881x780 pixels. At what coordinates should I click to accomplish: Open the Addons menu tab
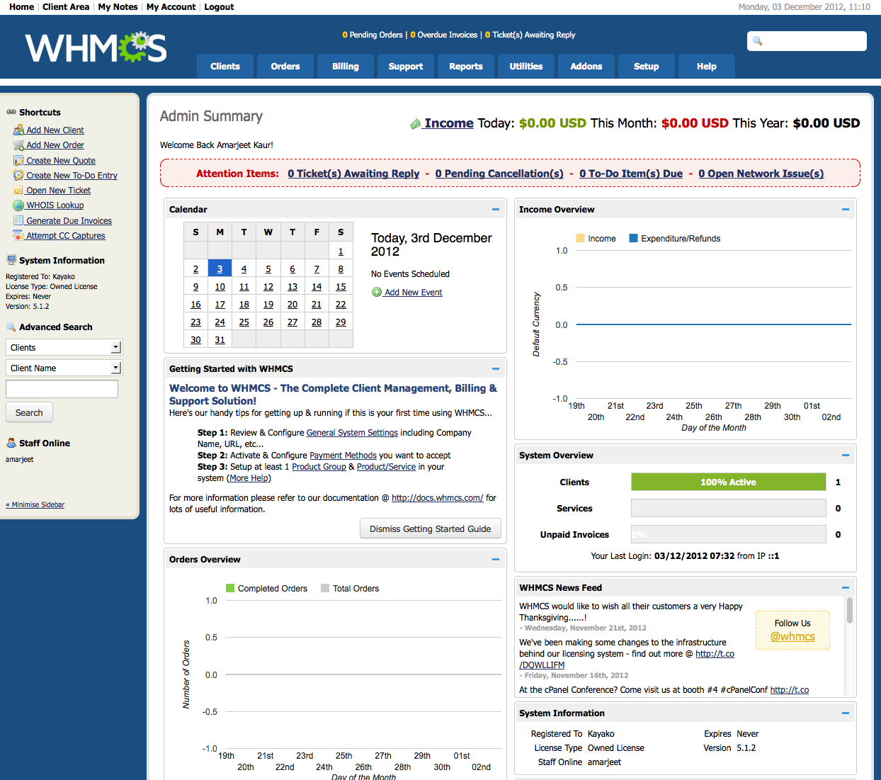point(586,66)
